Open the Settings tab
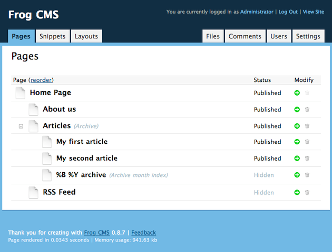332x252 pixels. click(x=308, y=36)
